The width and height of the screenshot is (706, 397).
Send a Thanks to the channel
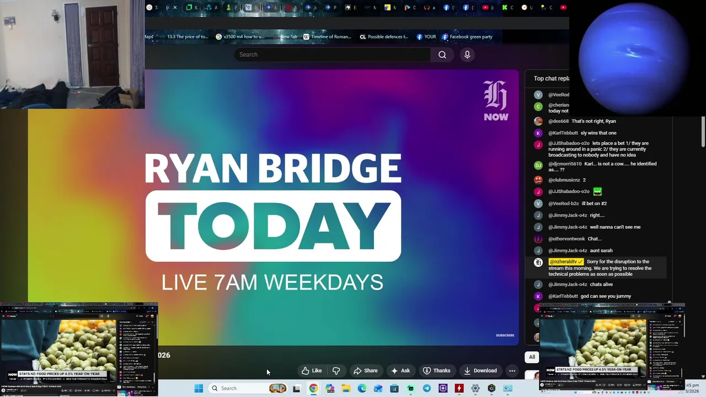pos(437,371)
